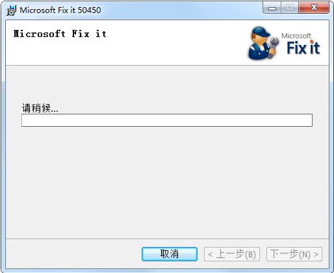The width and height of the screenshot is (334, 273).
Task: Continue with the 下一步(N) button
Action: point(294,254)
